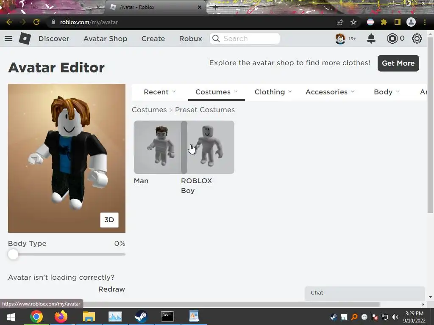Screen dimensions: 434x325
Task: Open Windows Start menu
Action: pos(11,317)
